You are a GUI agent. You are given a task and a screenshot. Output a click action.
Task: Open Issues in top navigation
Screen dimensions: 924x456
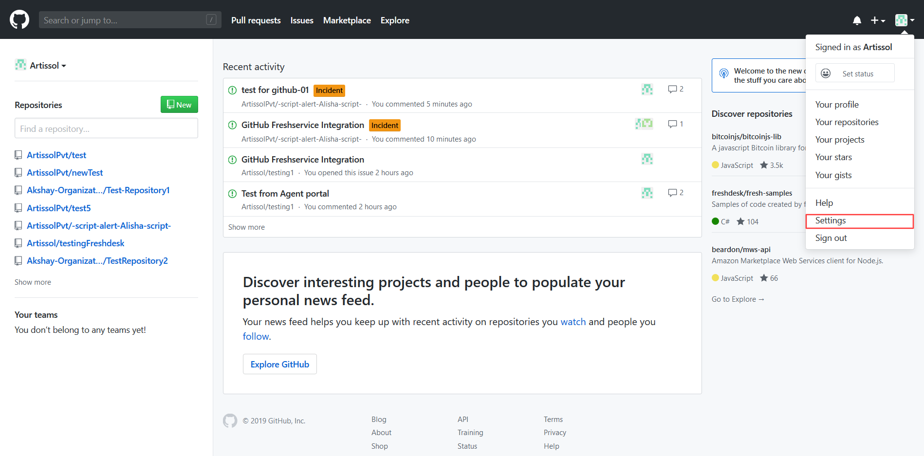302,20
